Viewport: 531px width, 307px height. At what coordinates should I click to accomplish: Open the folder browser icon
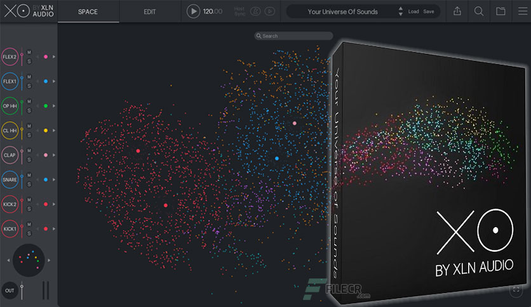point(501,11)
